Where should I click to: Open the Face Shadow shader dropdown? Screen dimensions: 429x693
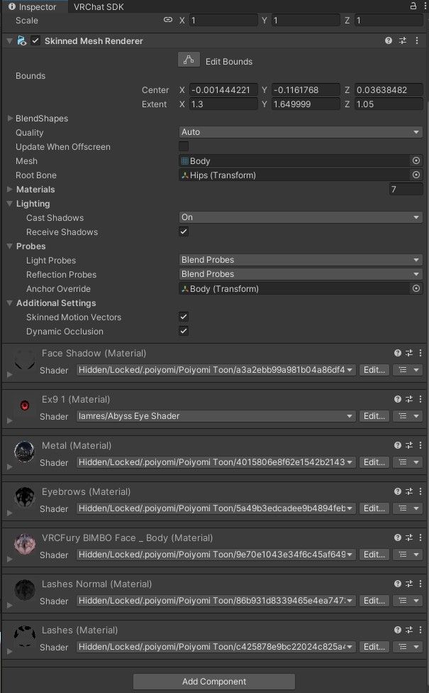[x=216, y=370]
